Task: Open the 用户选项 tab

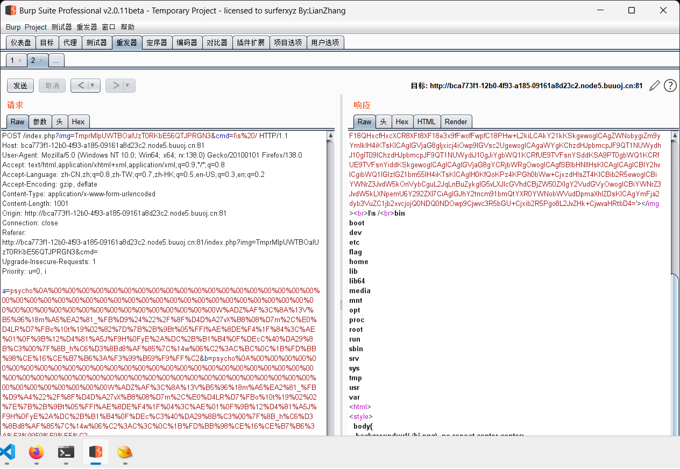Action: tap(325, 42)
